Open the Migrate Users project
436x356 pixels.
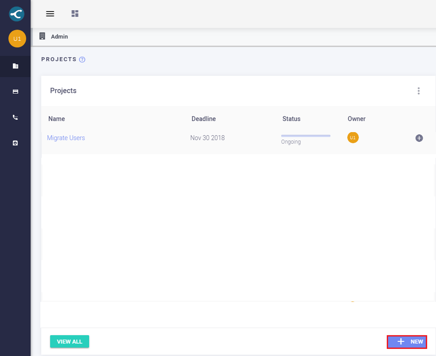(66, 138)
